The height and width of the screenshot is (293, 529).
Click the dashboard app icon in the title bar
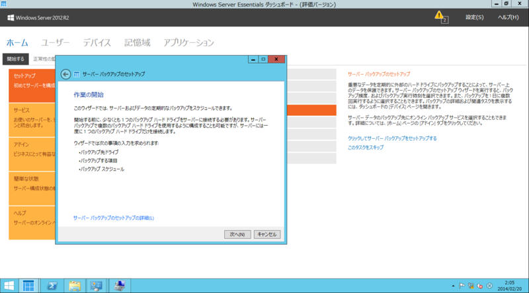[x=4, y=4]
